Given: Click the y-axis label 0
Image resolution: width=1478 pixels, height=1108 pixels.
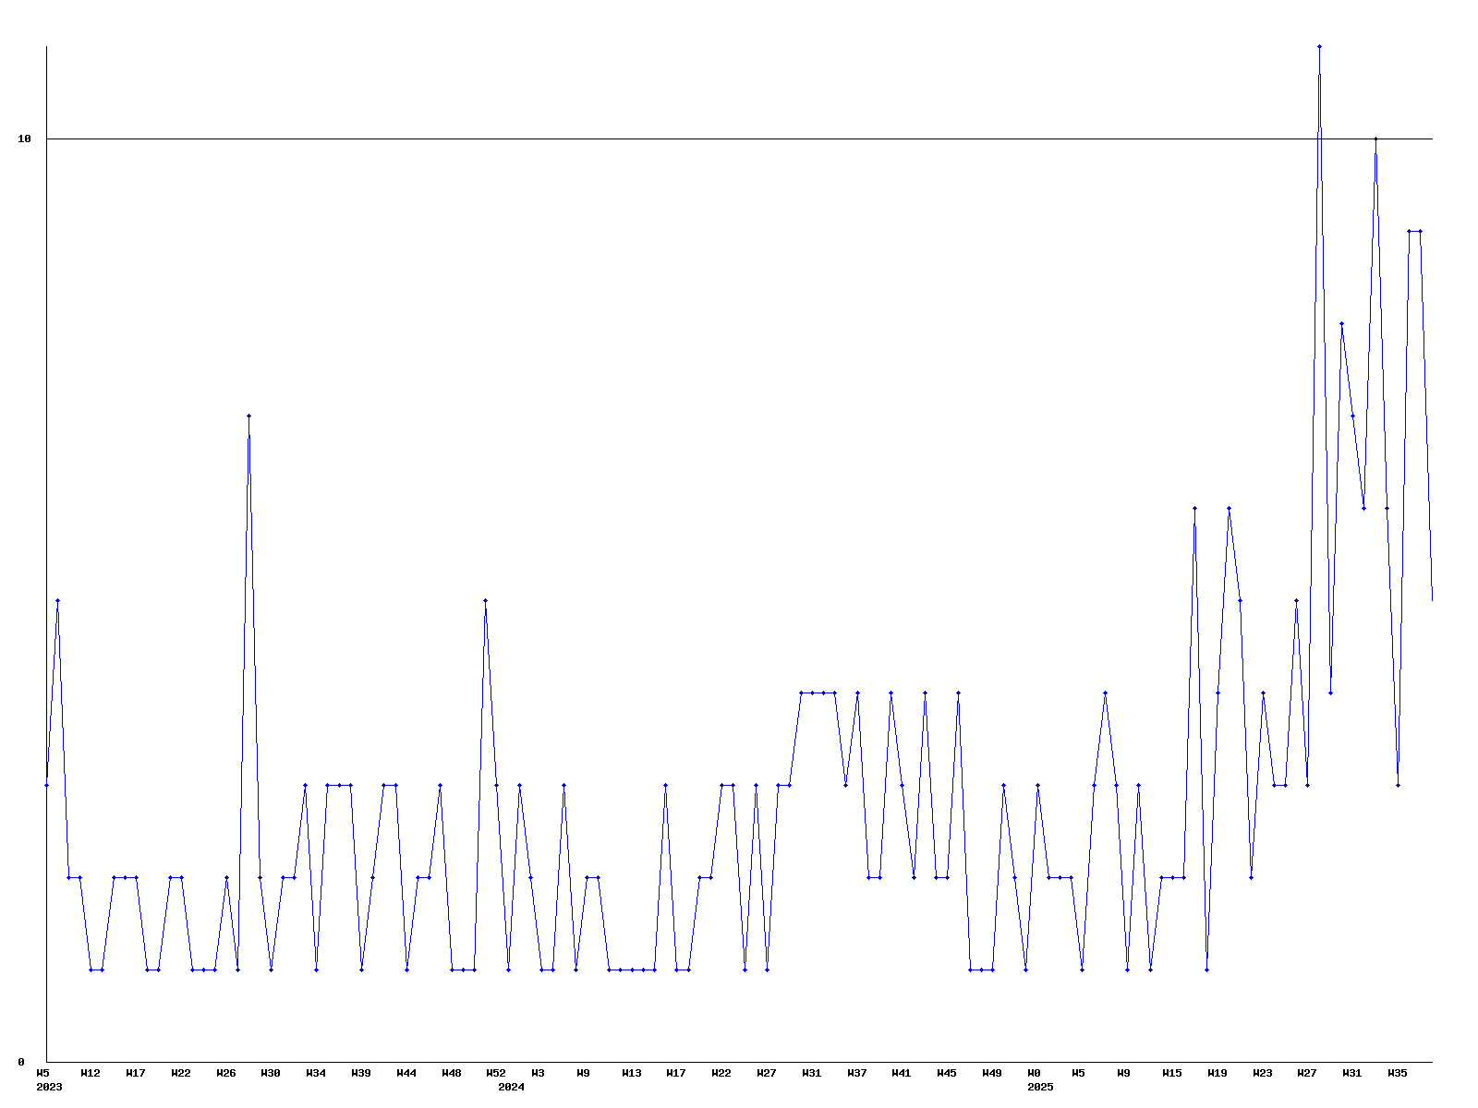Looking at the screenshot, I should pyautogui.click(x=21, y=1062).
